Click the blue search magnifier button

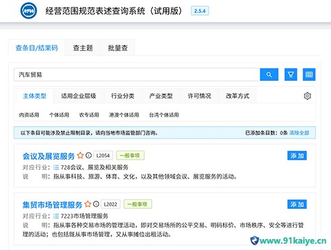pos(269,75)
